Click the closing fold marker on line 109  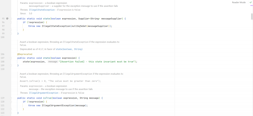point(11,65)
